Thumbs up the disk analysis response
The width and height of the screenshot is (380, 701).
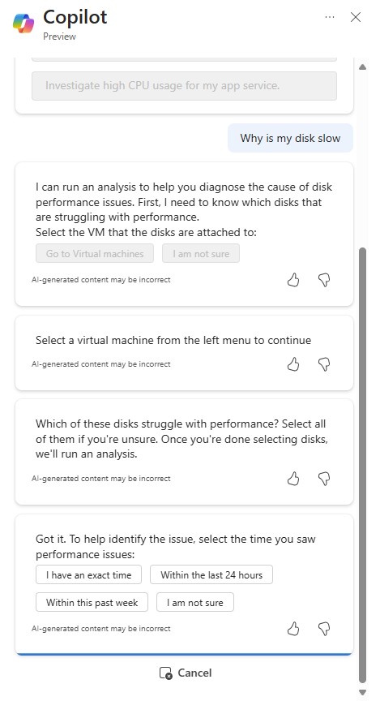pyautogui.click(x=293, y=280)
